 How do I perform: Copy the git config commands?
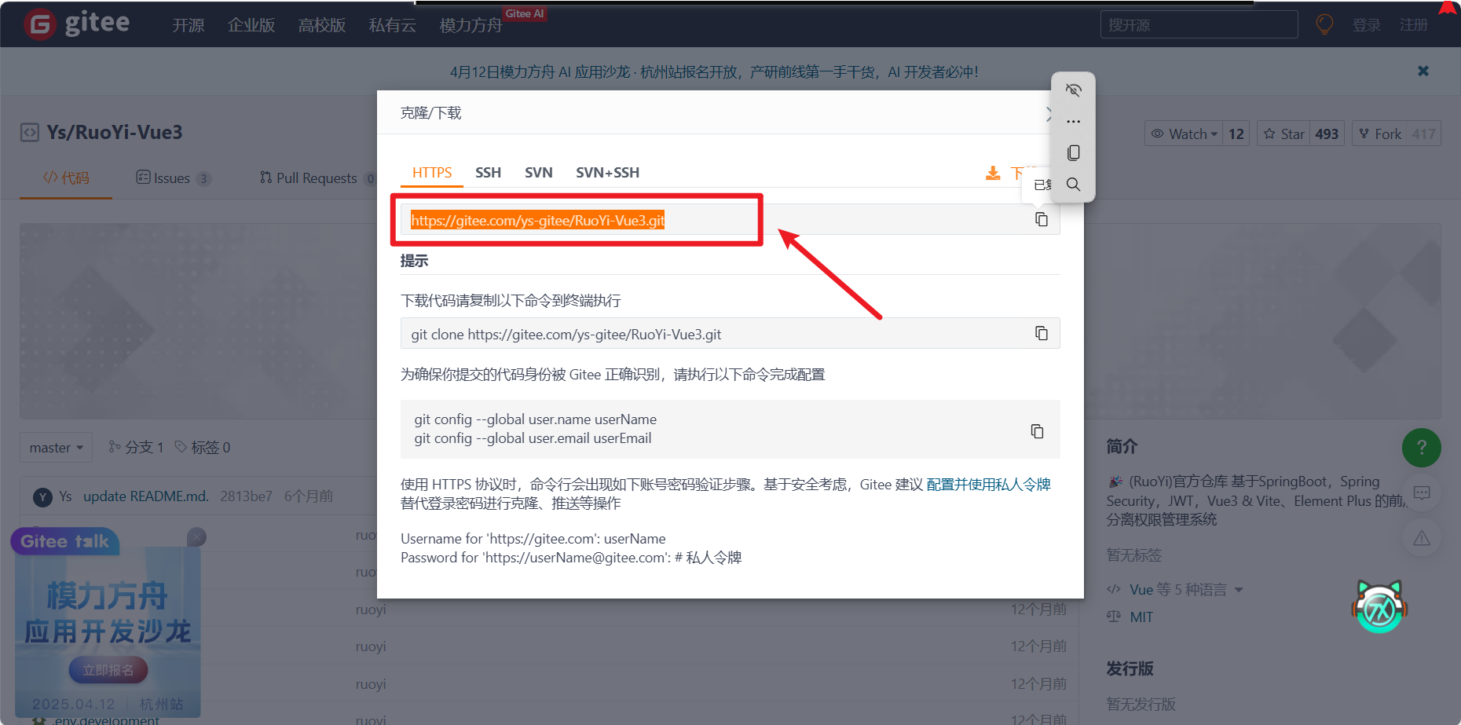click(1037, 431)
